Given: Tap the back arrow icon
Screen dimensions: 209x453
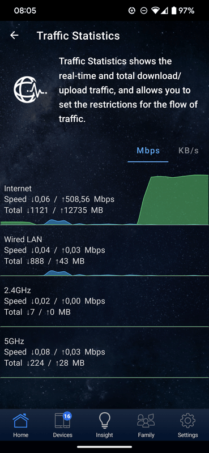Looking at the screenshot, I should pos(14,36).
